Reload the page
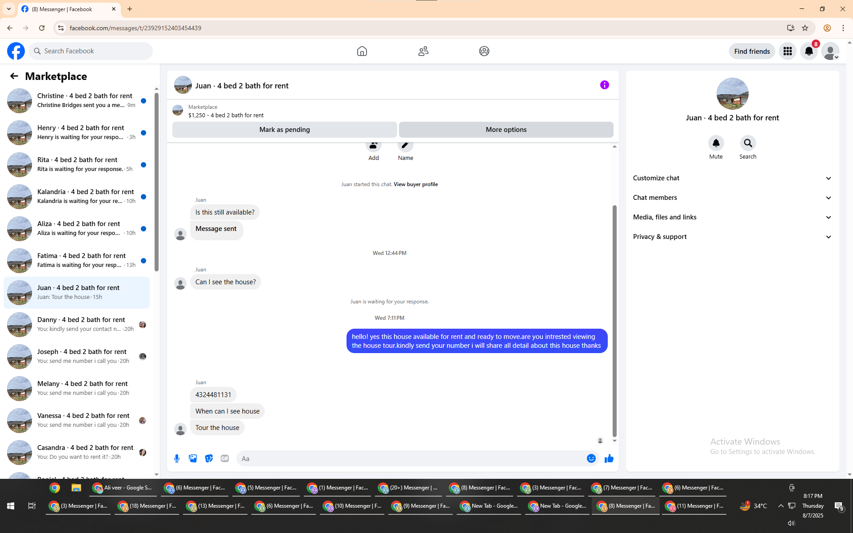The image size is (853, 533). pyautogui.click(x=42, y=28)
